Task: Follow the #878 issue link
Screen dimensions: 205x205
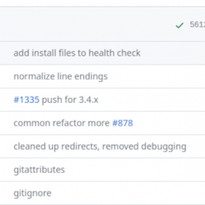Action: click(122, 123)
